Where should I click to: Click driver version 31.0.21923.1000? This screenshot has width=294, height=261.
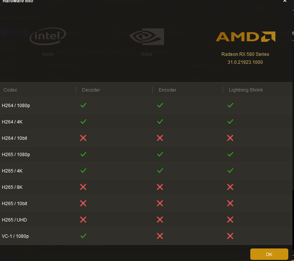tap(245, 62)
